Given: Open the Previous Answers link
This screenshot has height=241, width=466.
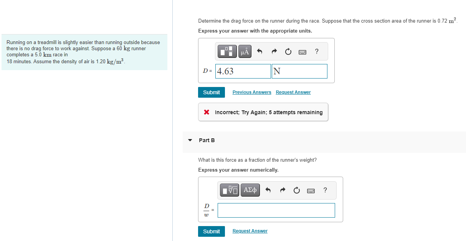Looking at the screenshot, I should tap(251, 92).
